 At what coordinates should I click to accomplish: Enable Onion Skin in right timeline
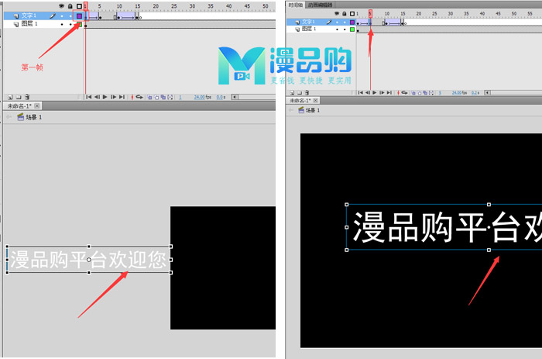[x=413, y=93]
